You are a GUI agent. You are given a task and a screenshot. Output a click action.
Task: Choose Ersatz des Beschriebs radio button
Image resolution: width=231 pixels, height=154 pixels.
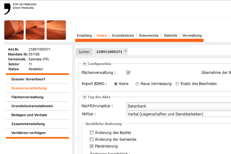click(x=177, y=84)
